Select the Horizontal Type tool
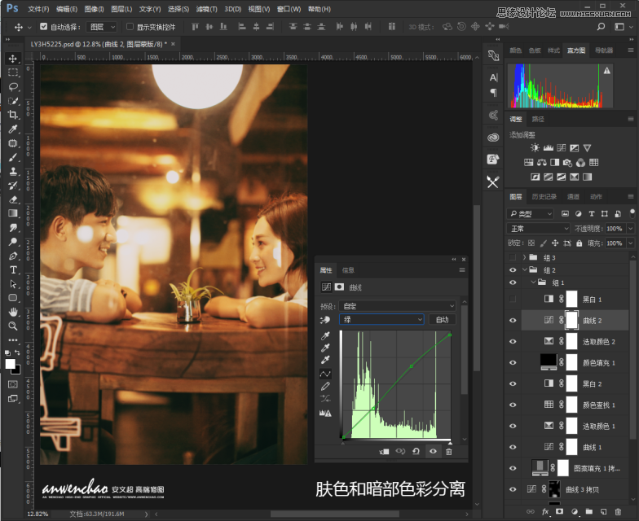This screenshot has width=639, height=521. point(13,270)
